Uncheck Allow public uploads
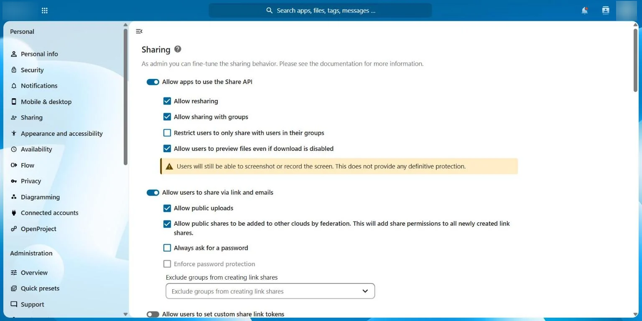Viewport: 642px width, 321px height. [167, 208]
